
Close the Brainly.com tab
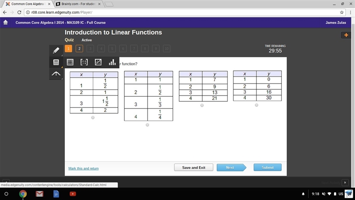[x=99, y=4]
